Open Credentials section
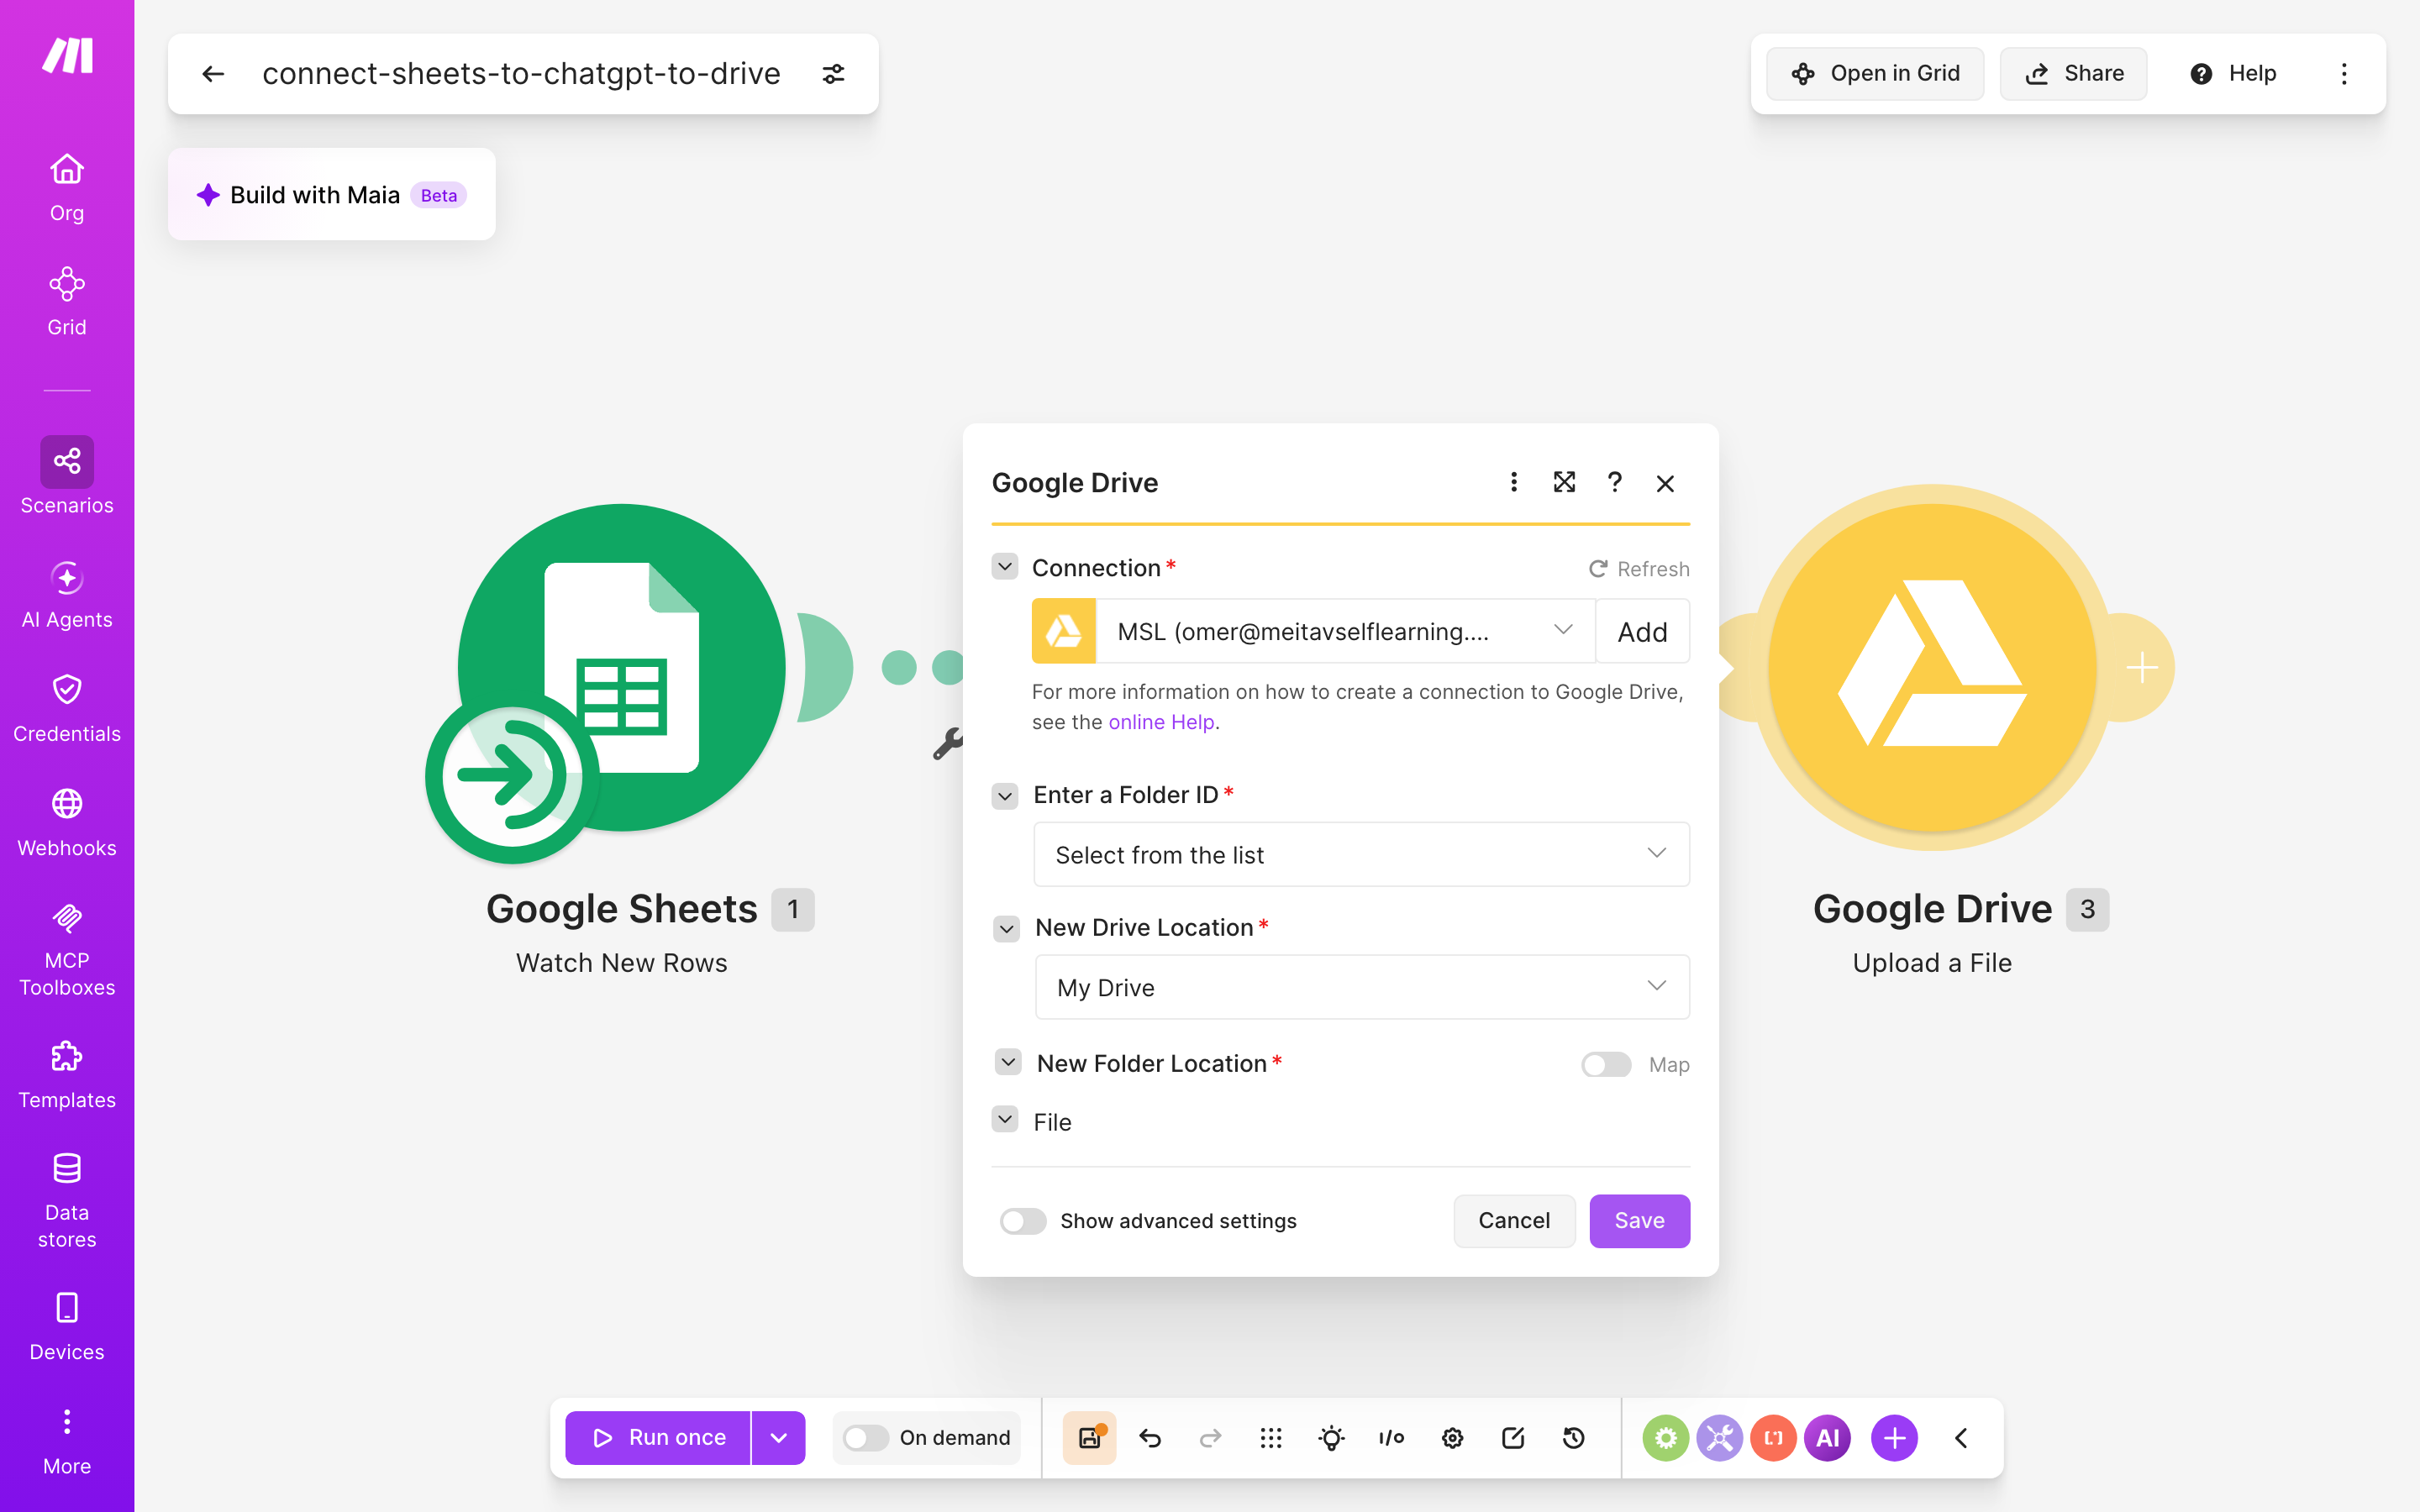Screen dimensions: 2420x1512 coord(67,709)
